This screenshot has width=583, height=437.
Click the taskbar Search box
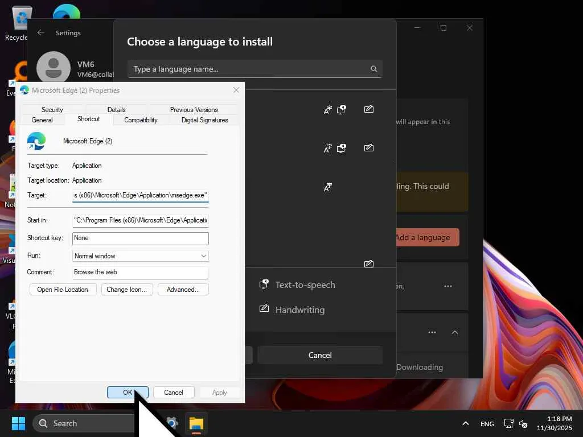(84, 423)
